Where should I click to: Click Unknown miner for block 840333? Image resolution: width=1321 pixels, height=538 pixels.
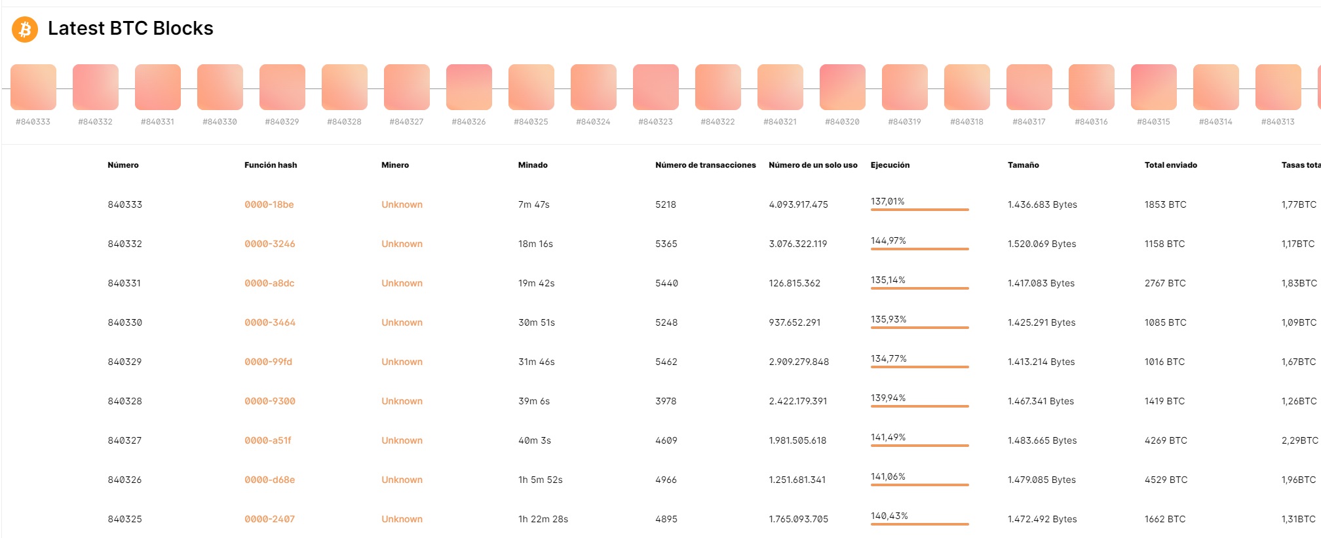(402, 204)
